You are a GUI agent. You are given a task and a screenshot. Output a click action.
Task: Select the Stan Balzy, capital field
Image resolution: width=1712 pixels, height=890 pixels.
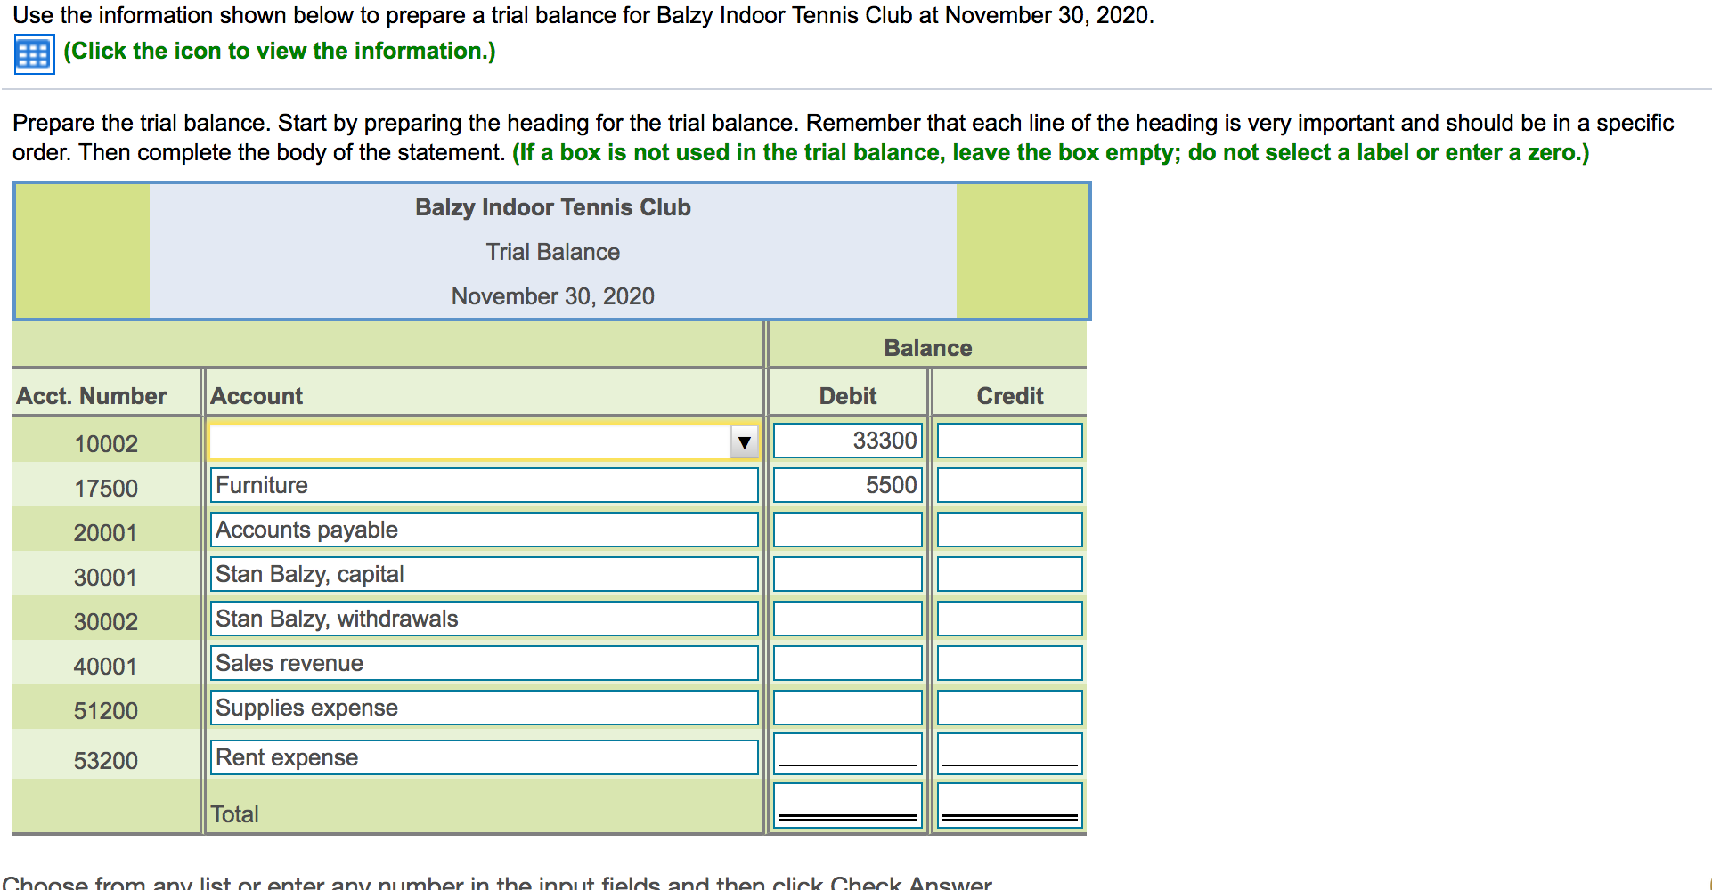[483, 574]
